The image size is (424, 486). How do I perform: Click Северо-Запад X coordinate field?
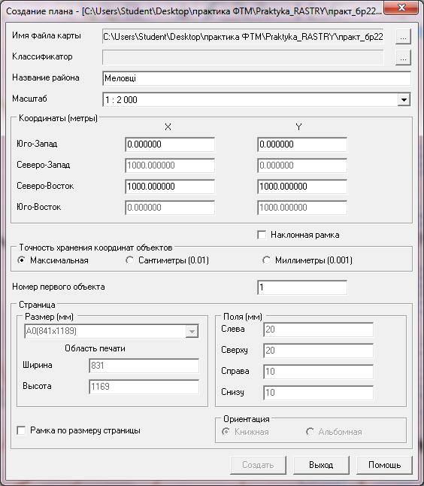coord(170,166)
